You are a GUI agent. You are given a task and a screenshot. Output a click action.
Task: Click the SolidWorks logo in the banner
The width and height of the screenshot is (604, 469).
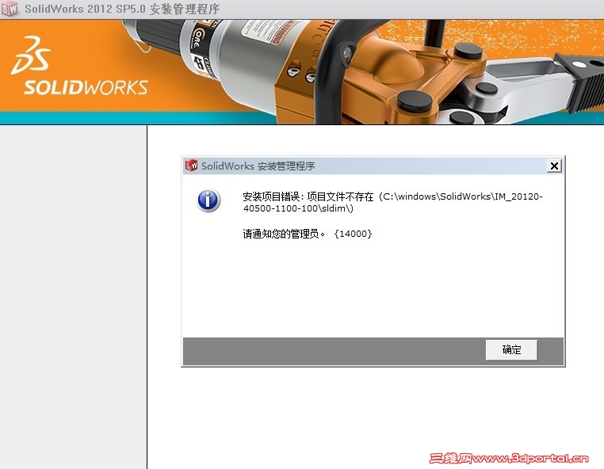coord(80,66)
